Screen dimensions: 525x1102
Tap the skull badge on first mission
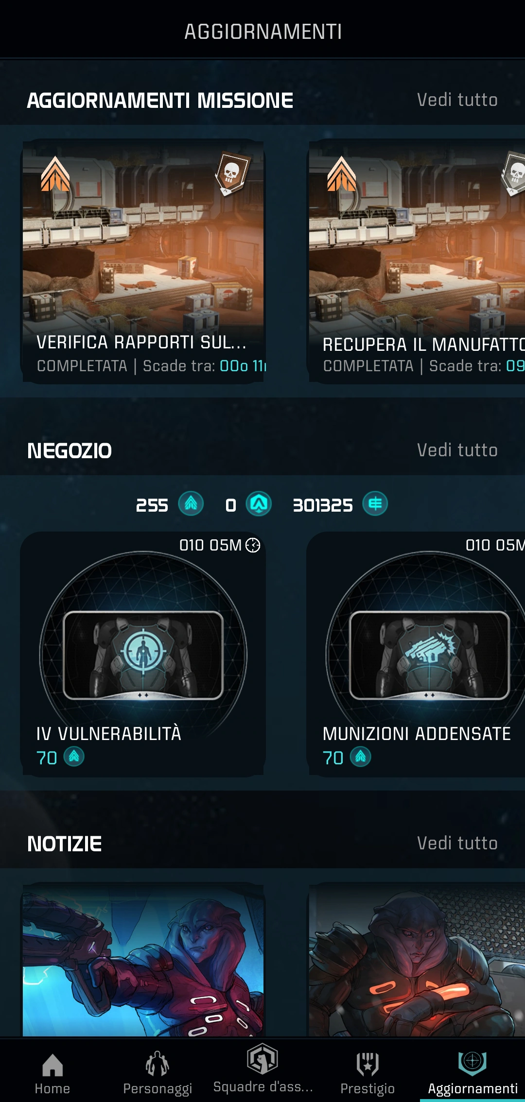click(x=232, y=173)
